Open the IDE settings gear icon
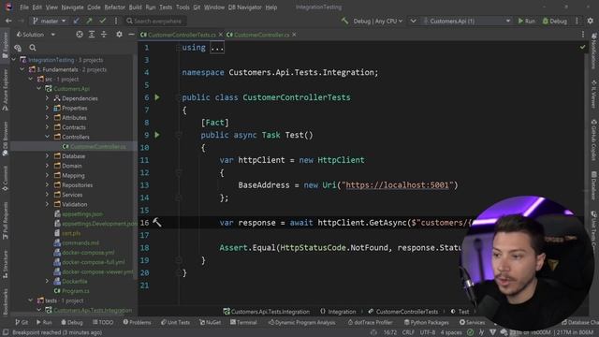This screenshot has width=599, height=337. pos(591,21)
